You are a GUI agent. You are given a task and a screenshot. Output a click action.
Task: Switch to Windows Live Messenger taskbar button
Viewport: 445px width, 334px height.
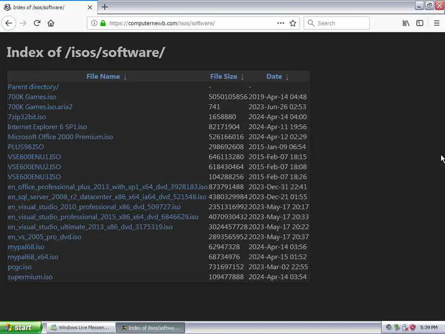point(80,327)
